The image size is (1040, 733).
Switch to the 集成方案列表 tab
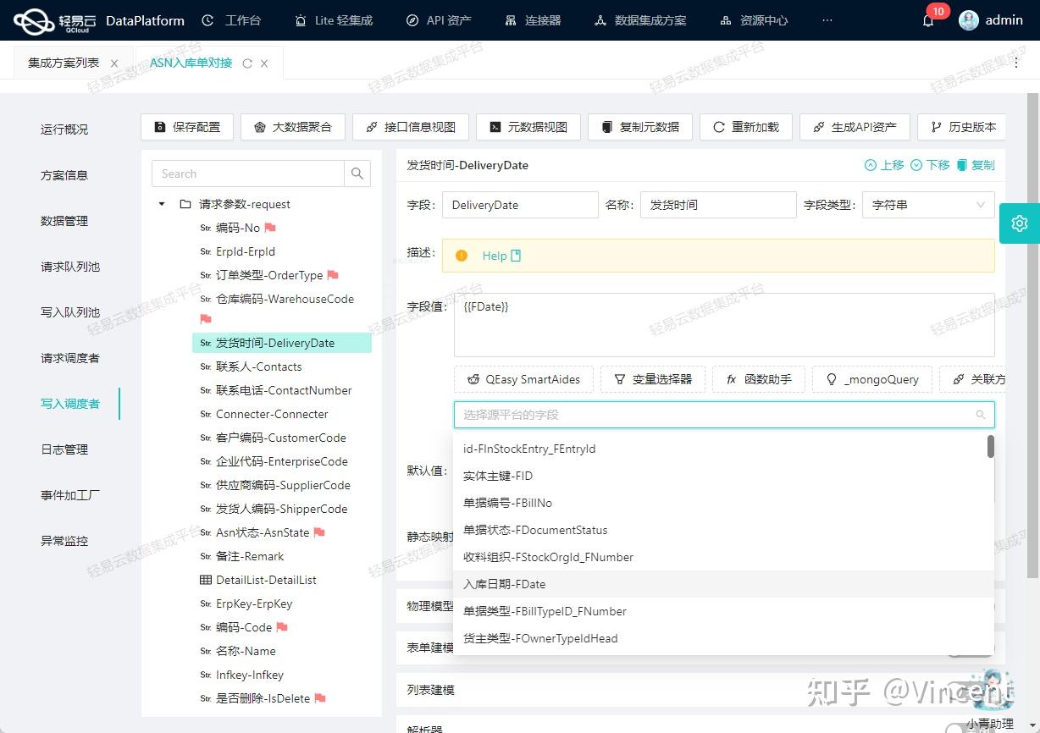tap(64, 62)
